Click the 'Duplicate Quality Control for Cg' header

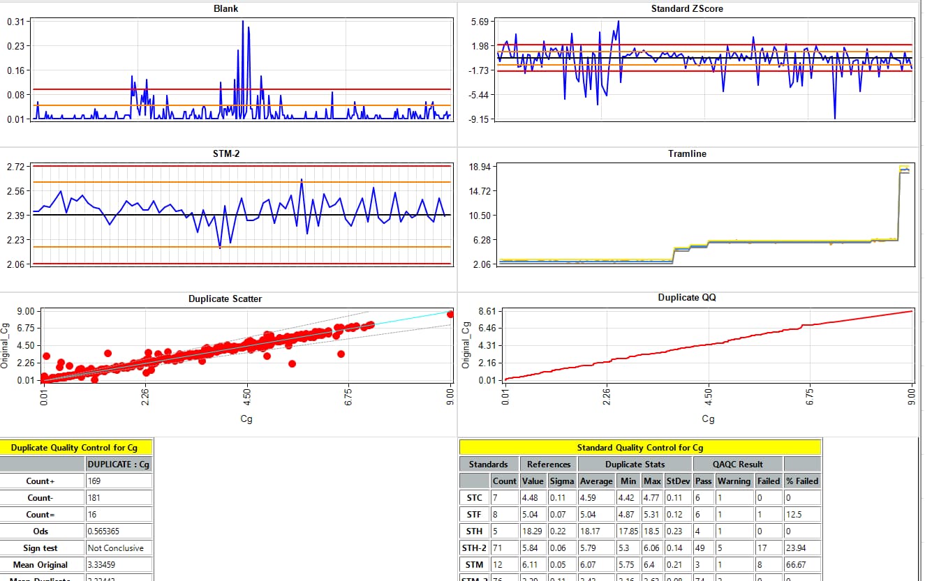tap(73, 447)
